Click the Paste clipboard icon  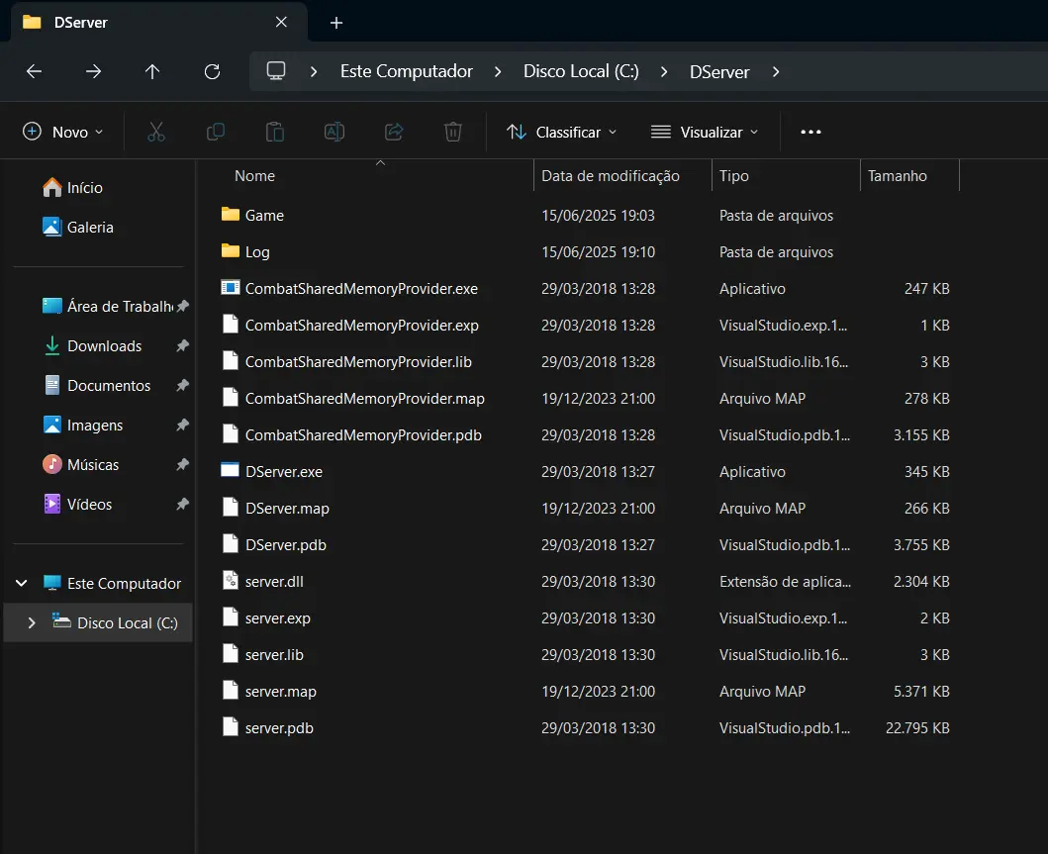275,132
